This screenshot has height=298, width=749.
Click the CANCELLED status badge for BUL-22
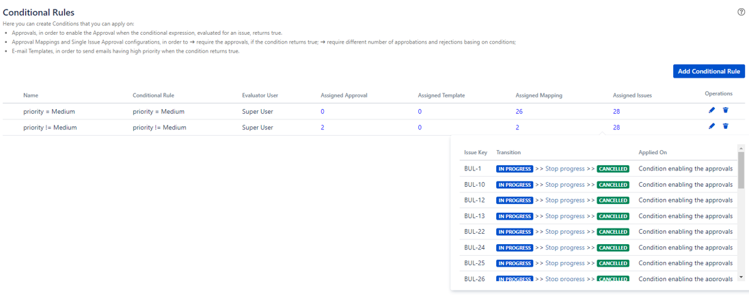coord(612,232)
